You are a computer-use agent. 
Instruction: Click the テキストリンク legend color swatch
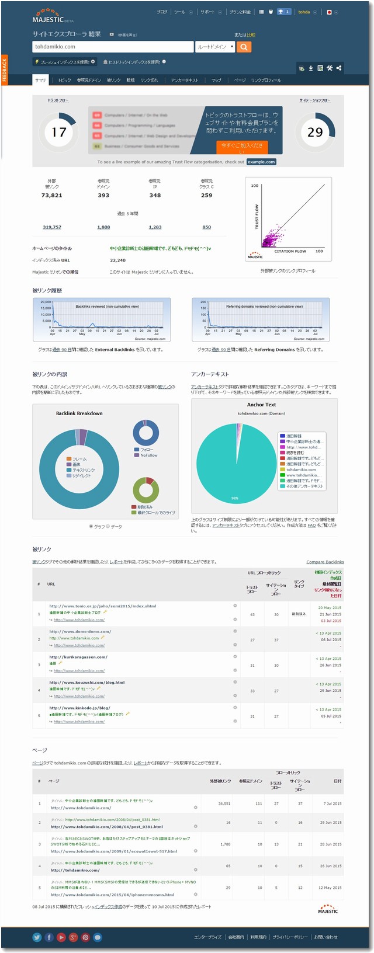(x=69, y=469)
